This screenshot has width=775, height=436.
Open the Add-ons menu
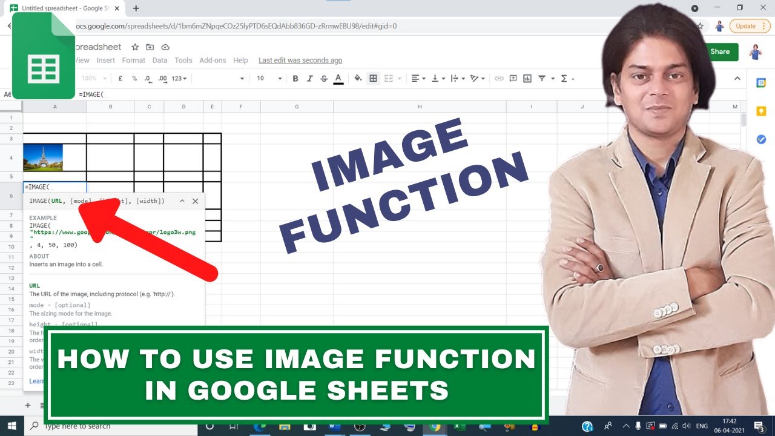click(213, 61)
